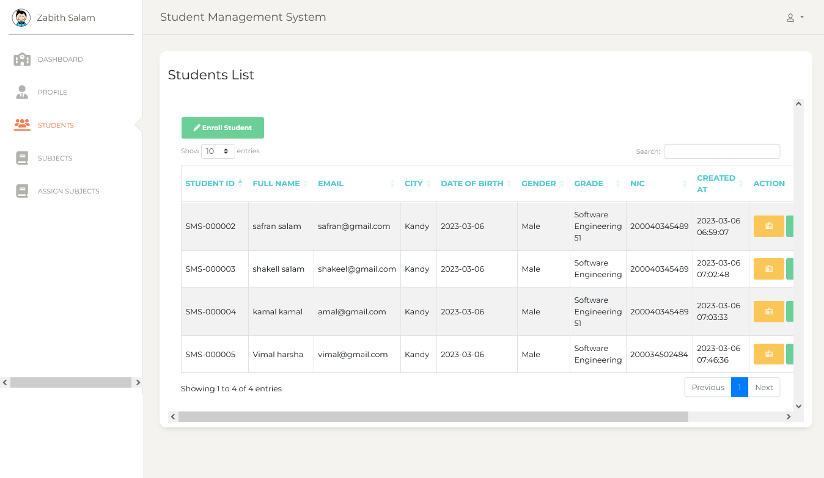Open the user account dropdown

click(x=795, y=18)
